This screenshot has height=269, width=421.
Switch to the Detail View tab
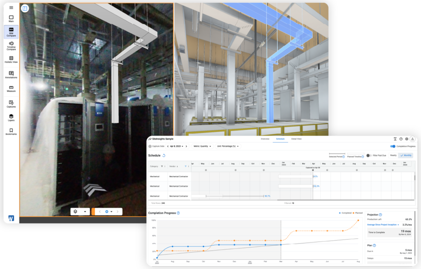[x=296, y=139]
